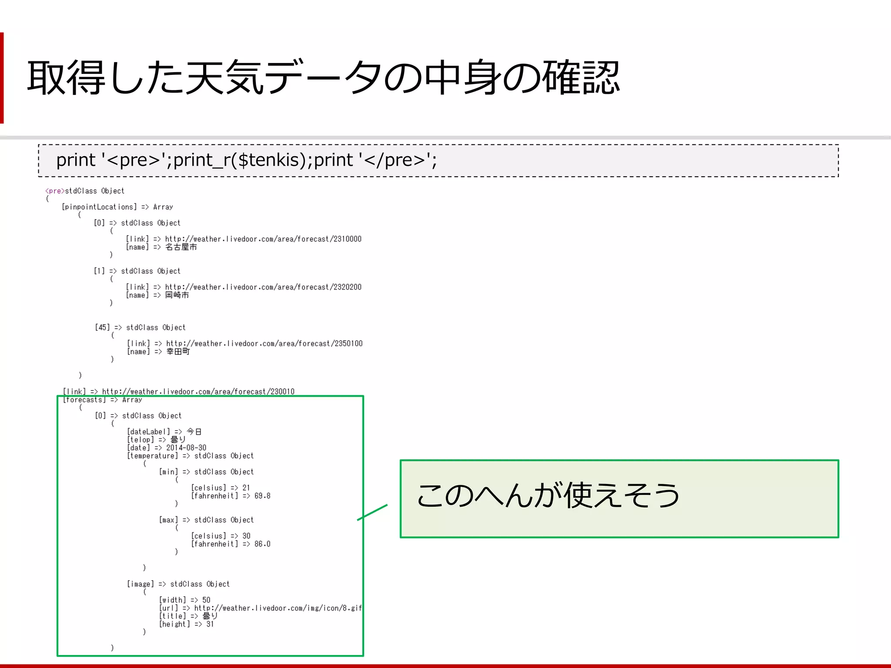Click the forecast/230010 link line
891x668 pixels.
179,391
